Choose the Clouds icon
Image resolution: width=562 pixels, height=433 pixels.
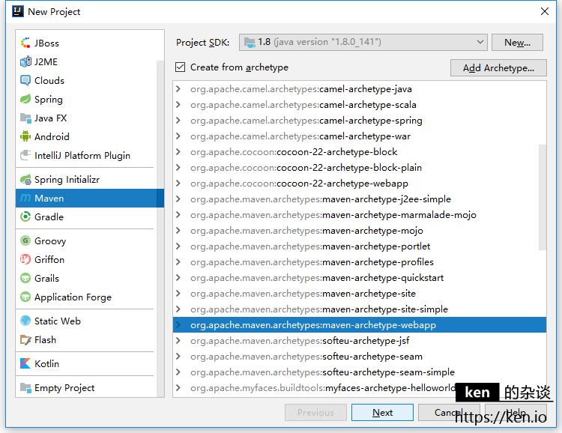point(25,80)
